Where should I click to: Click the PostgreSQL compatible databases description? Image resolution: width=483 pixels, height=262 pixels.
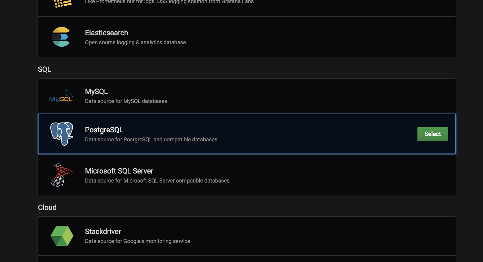click(151, 140)
